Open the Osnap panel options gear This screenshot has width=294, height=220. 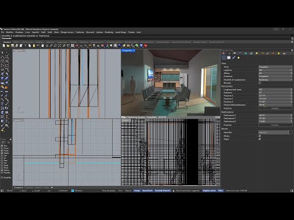[x=10, y=139]
